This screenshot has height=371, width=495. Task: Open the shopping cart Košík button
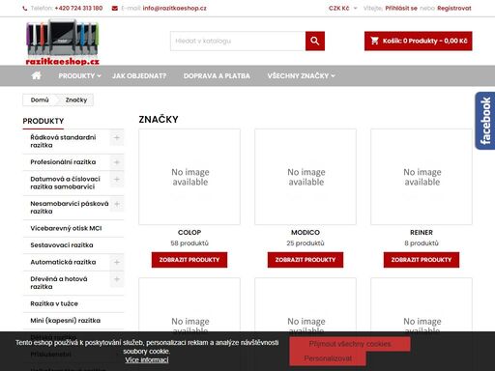[419, 41]
